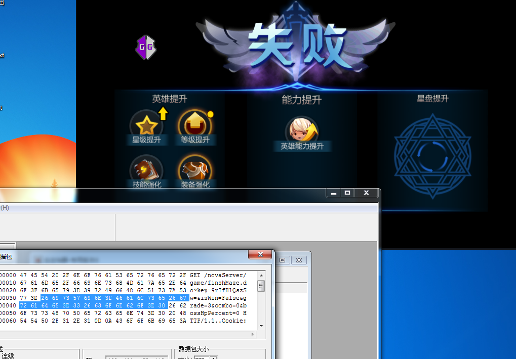This screenshot has height=359, width=516.
Task: Select the ASCII text 'rade=3&combo=0&b'
Action: click(218, 305)
